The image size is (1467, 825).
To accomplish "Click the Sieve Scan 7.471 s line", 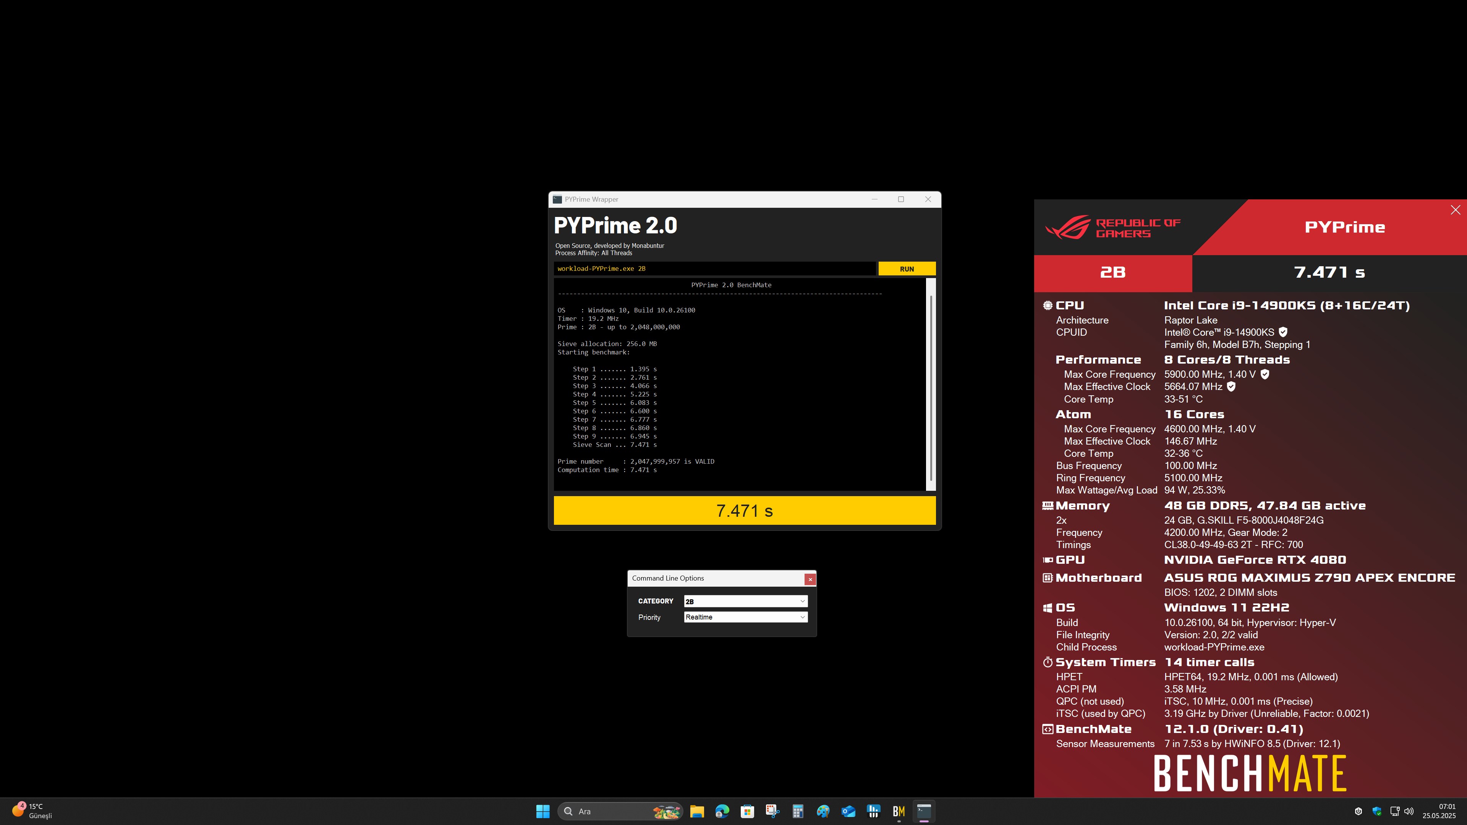I will [x=614, y=445].
